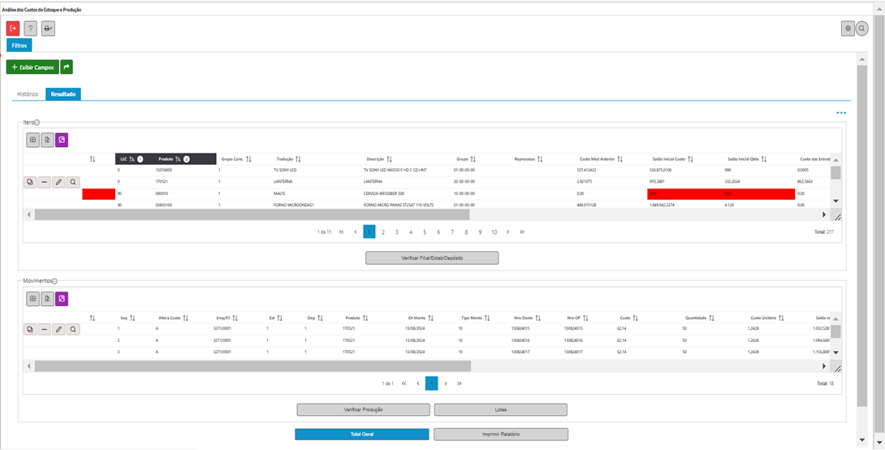The height and width of the screenshot is (450, 885).
Task: Click the printer icon in top toolbar
Action: 48,28
